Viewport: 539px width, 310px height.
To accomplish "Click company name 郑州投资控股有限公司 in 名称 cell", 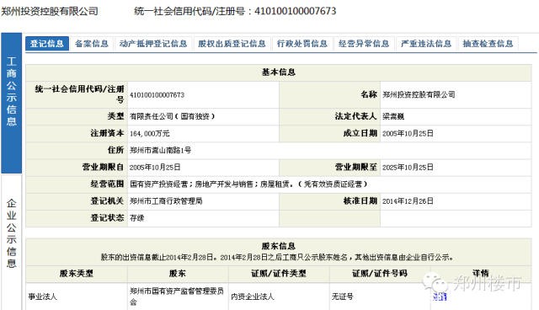I will pyautogui.click(x=419, y=94).
